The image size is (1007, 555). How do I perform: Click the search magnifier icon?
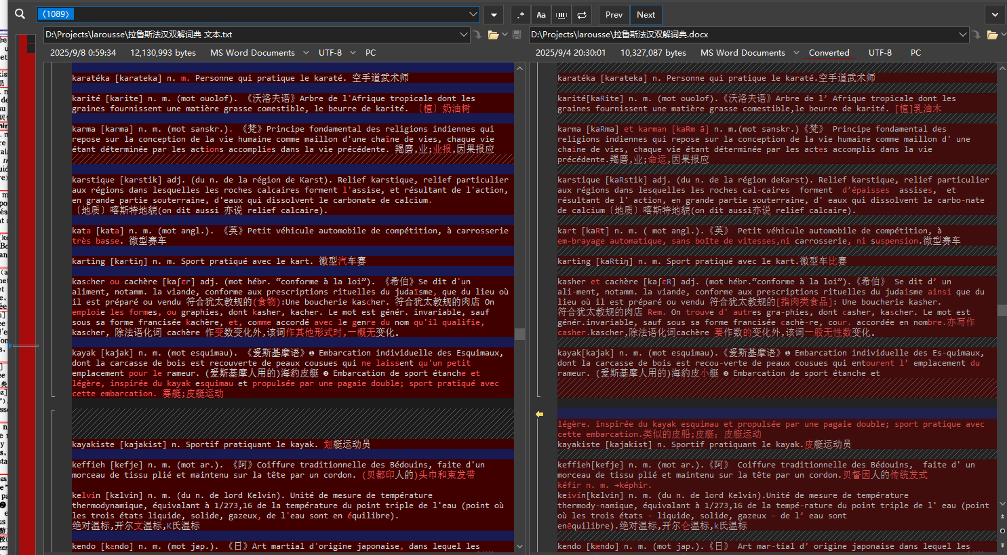tap(20, 14)
